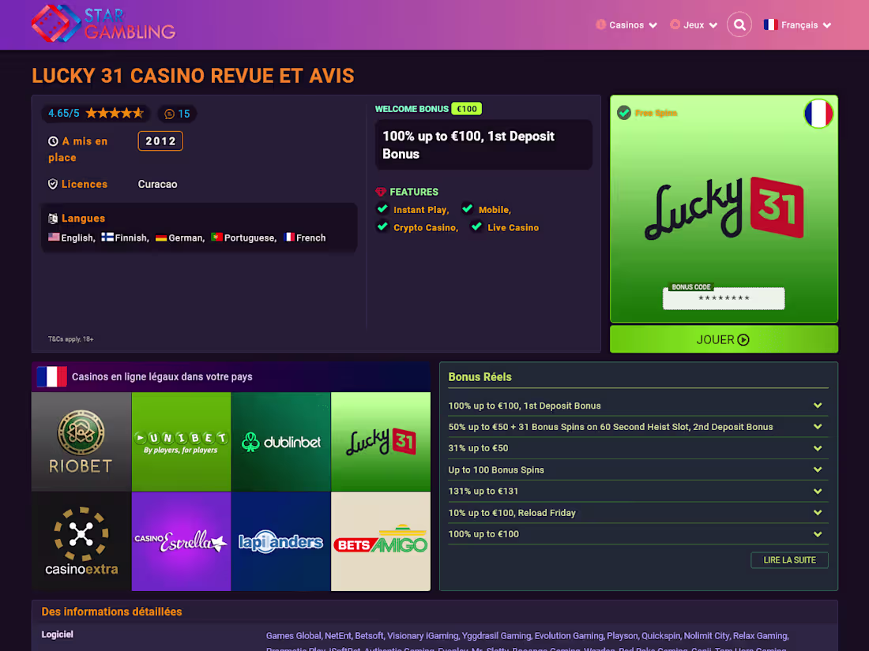869x651 pixels.
Task: Expand the 31% up to €50 bonus
Action: click(638, 448)
